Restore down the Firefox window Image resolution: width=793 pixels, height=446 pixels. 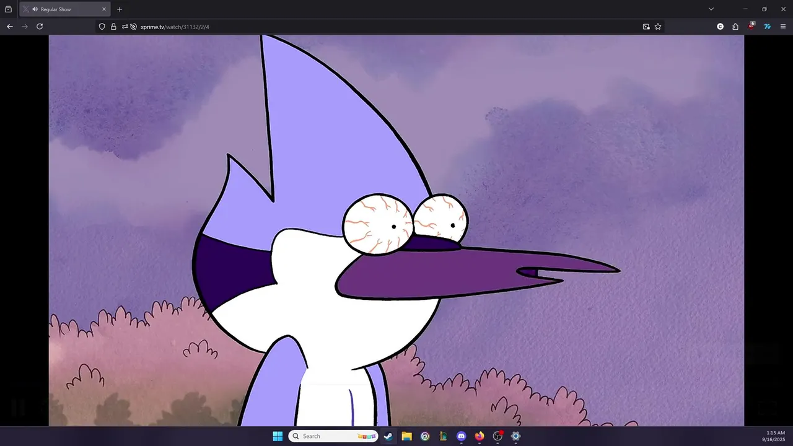764,9
